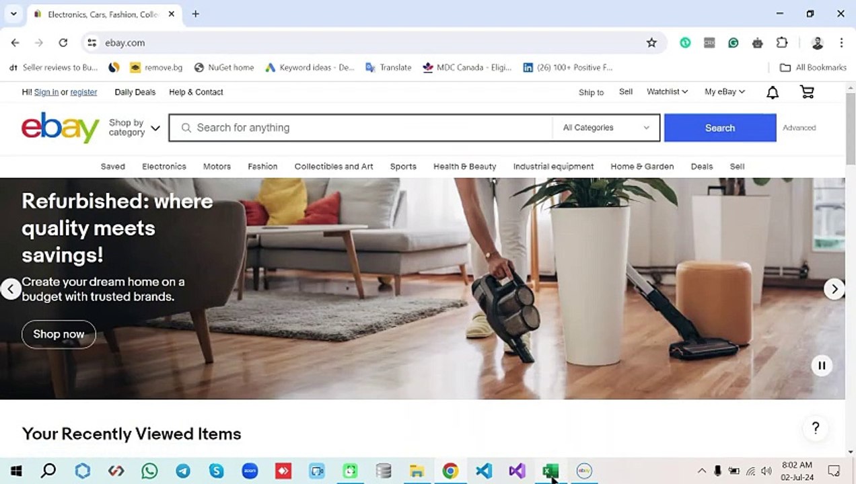The image size is (856, 484).
Task: Open Skype from the taskbar
Action: [216, 471]
